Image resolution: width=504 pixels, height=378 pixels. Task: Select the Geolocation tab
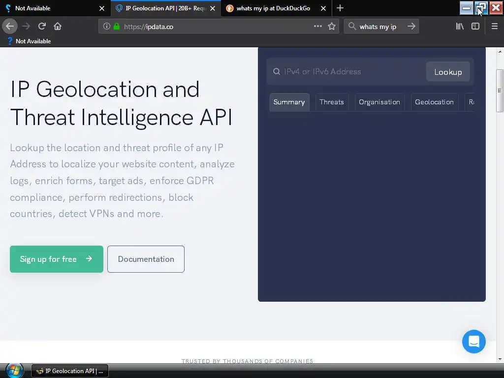click(x=434, y=102)
